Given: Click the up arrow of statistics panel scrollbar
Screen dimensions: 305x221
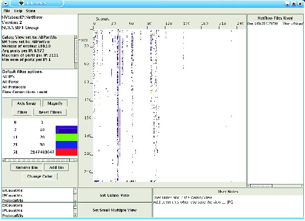Looking at the screenshot, I should click(76, 37).
